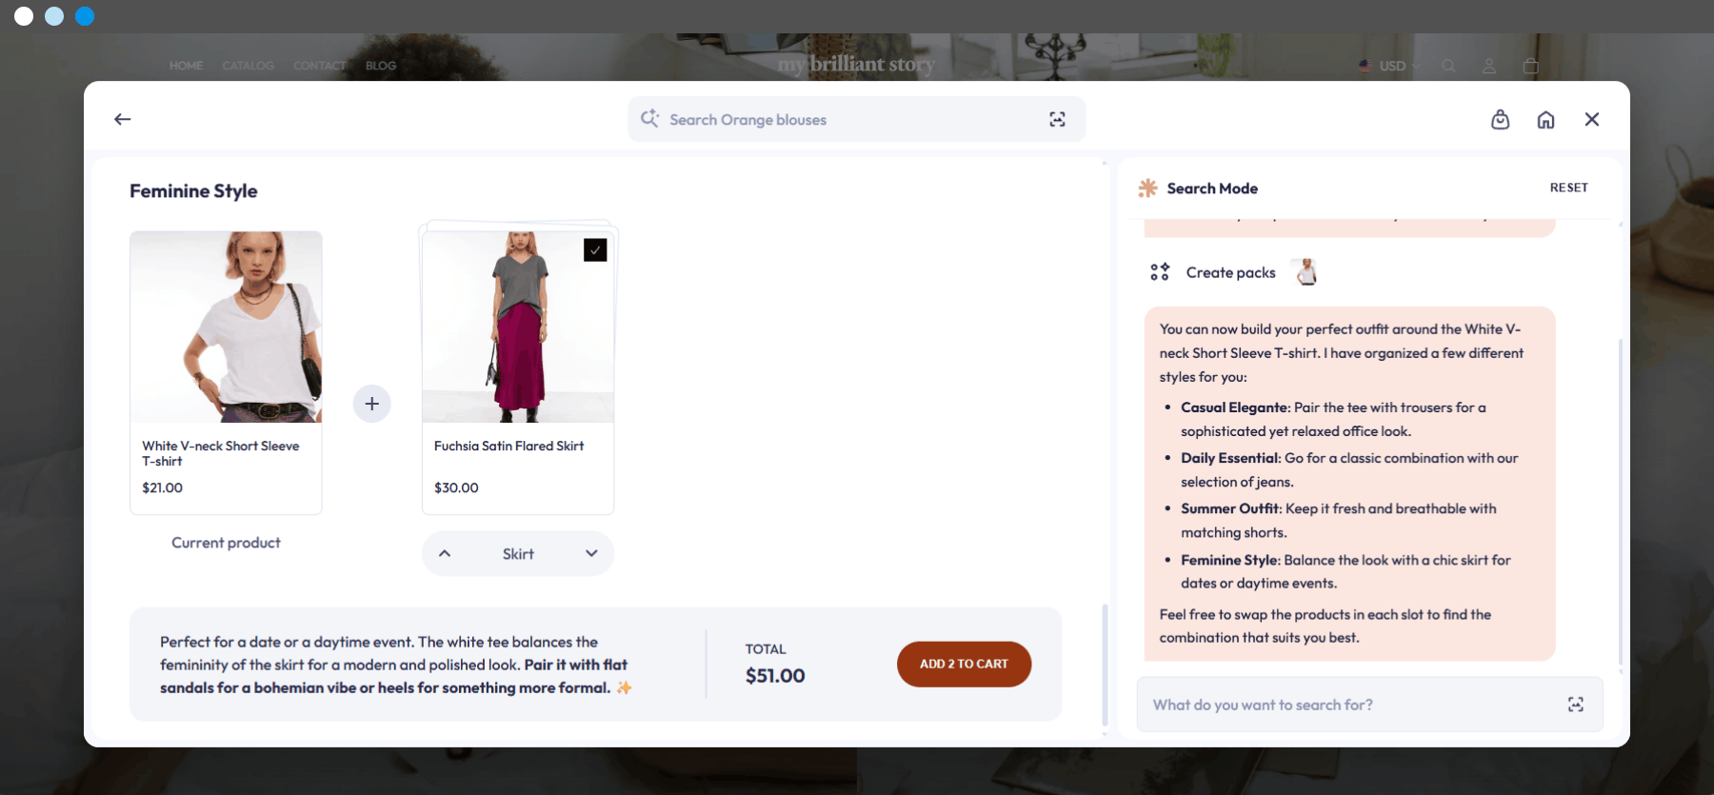The image size is (1714, 795).
Task: Click the Create packs label
Action: click(x=1230, y=272)
